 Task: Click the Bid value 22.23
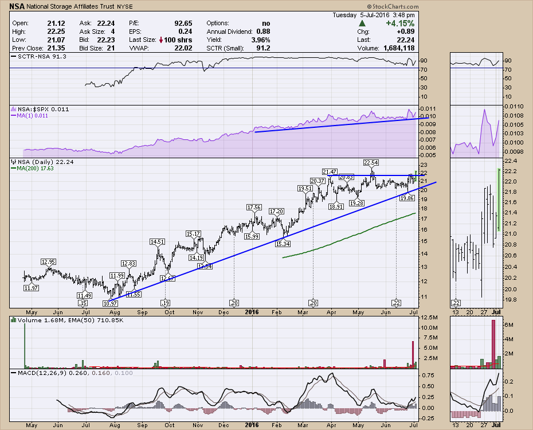pos(106,40)
